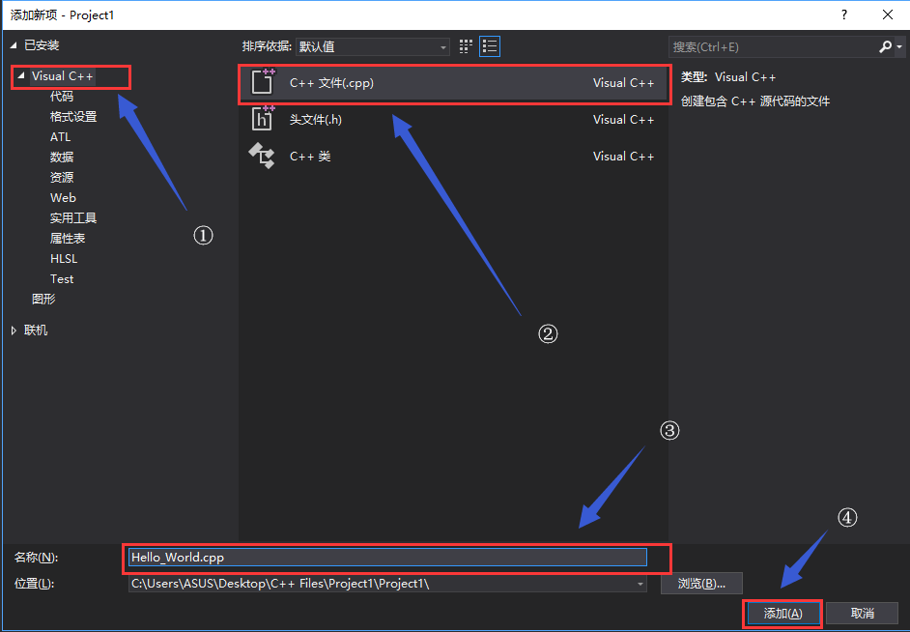Collapse the 已安装 section

click(14, 45)
